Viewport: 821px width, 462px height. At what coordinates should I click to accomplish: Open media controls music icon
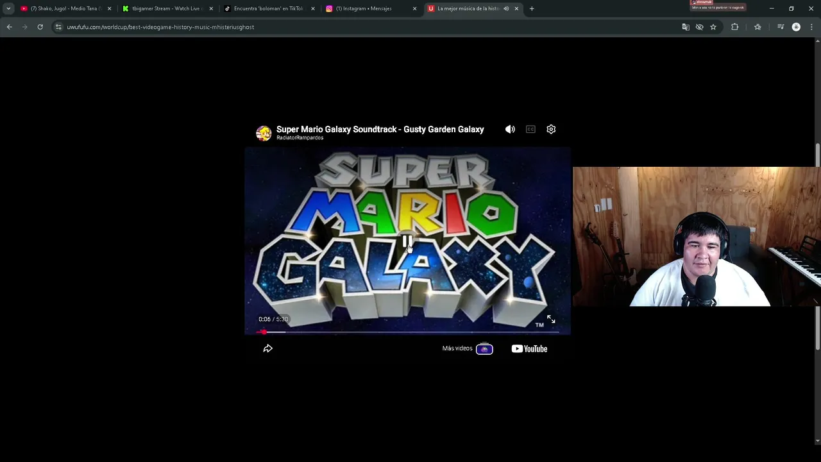pos(781,27)
